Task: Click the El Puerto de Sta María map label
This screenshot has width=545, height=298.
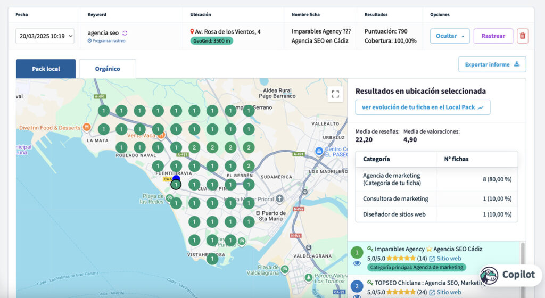Action: click(x=271, y=216)
